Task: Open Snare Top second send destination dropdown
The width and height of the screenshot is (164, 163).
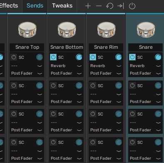Action: (x=27, y=94)
